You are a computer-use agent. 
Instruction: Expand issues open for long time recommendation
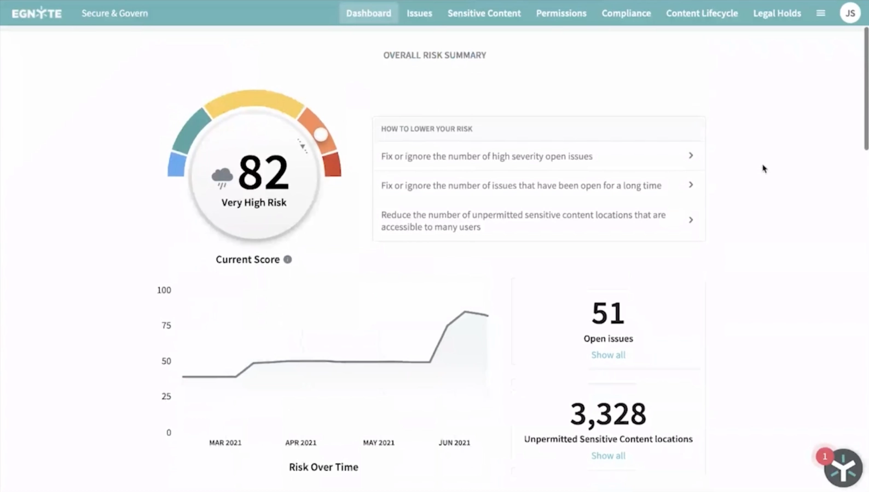[x=691, y=185]
